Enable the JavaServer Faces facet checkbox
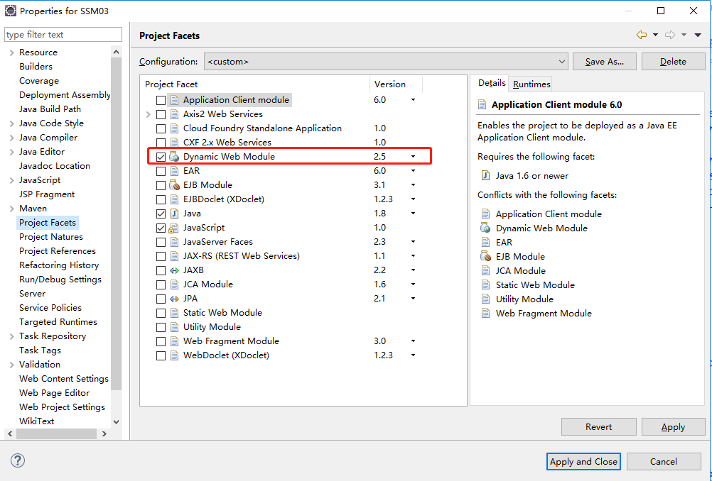Viewport: 712px width, 481px height. coord(161,242)
